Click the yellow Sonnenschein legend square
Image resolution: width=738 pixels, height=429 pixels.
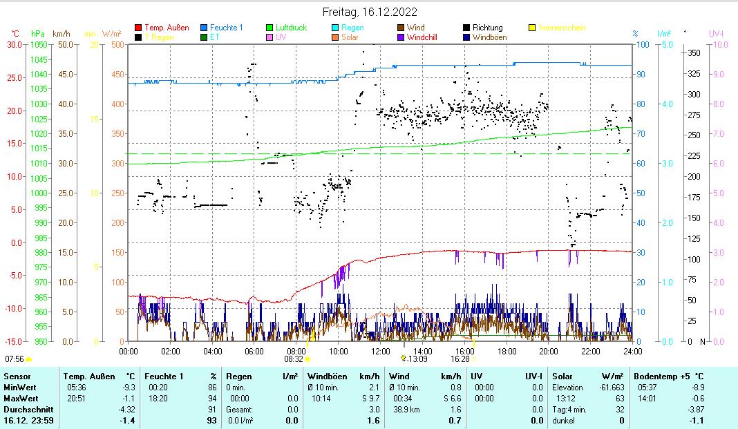[x=532, y=28]
